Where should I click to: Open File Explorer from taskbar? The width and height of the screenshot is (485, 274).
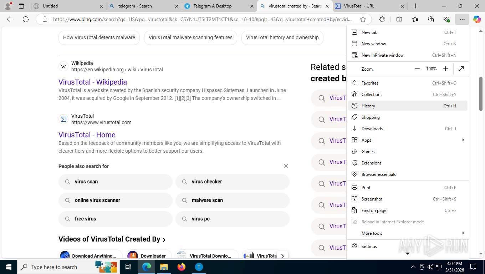tap(164, 267)
